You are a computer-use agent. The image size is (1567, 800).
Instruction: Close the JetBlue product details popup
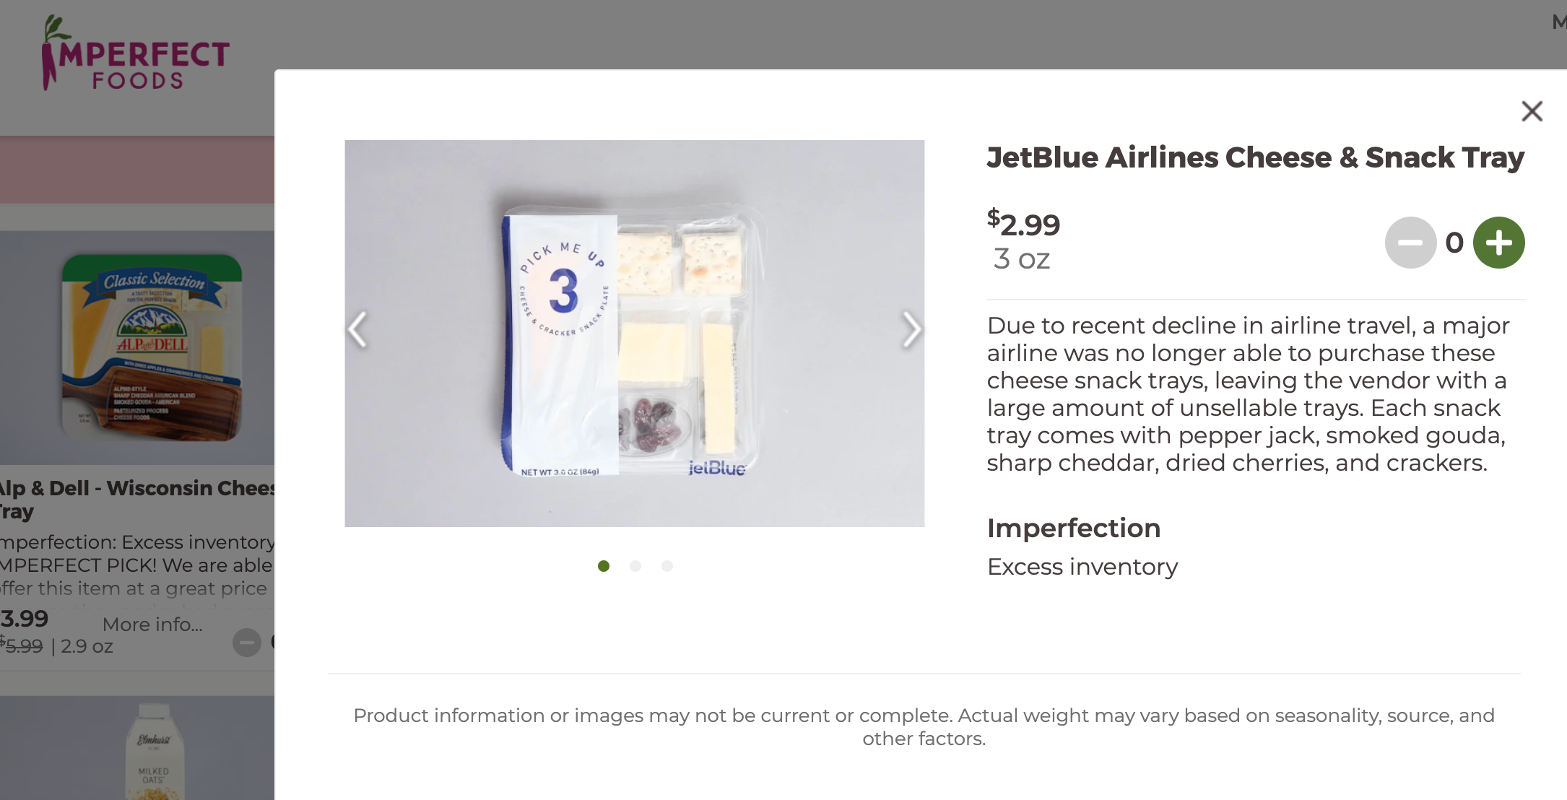click(x=1532, y=111)
